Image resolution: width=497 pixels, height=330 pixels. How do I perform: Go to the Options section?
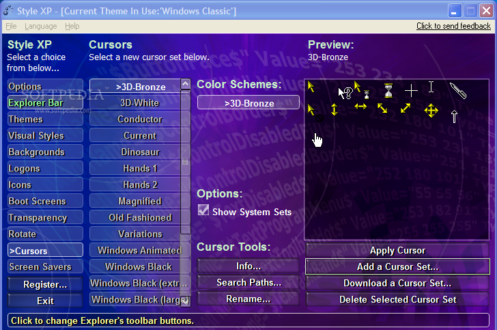45,86
